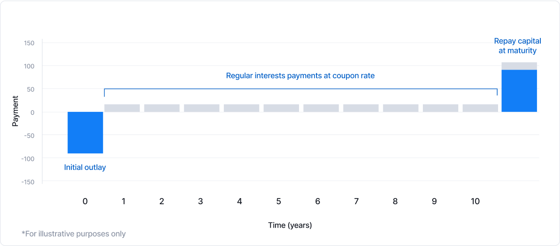Click the Time (years) axis title

click(x=290, y=225)
